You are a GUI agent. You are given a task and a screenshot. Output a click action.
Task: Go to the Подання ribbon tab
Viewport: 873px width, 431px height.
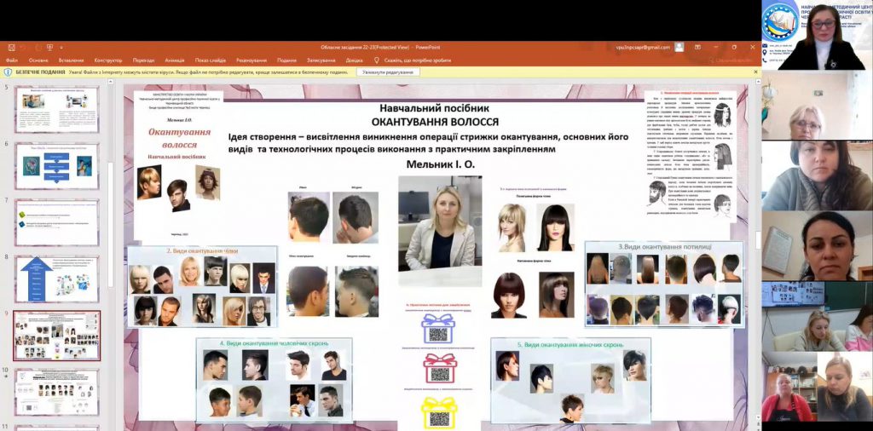pos(286,60)
